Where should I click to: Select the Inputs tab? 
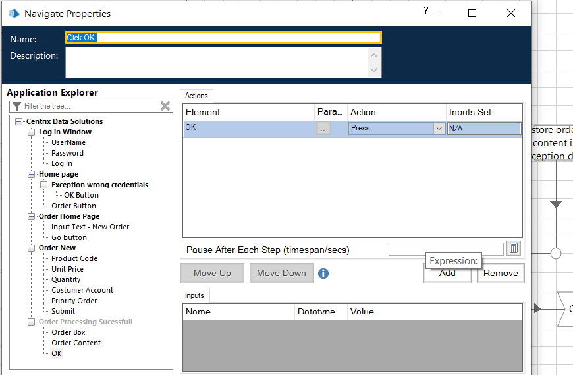tap(194, 295)
